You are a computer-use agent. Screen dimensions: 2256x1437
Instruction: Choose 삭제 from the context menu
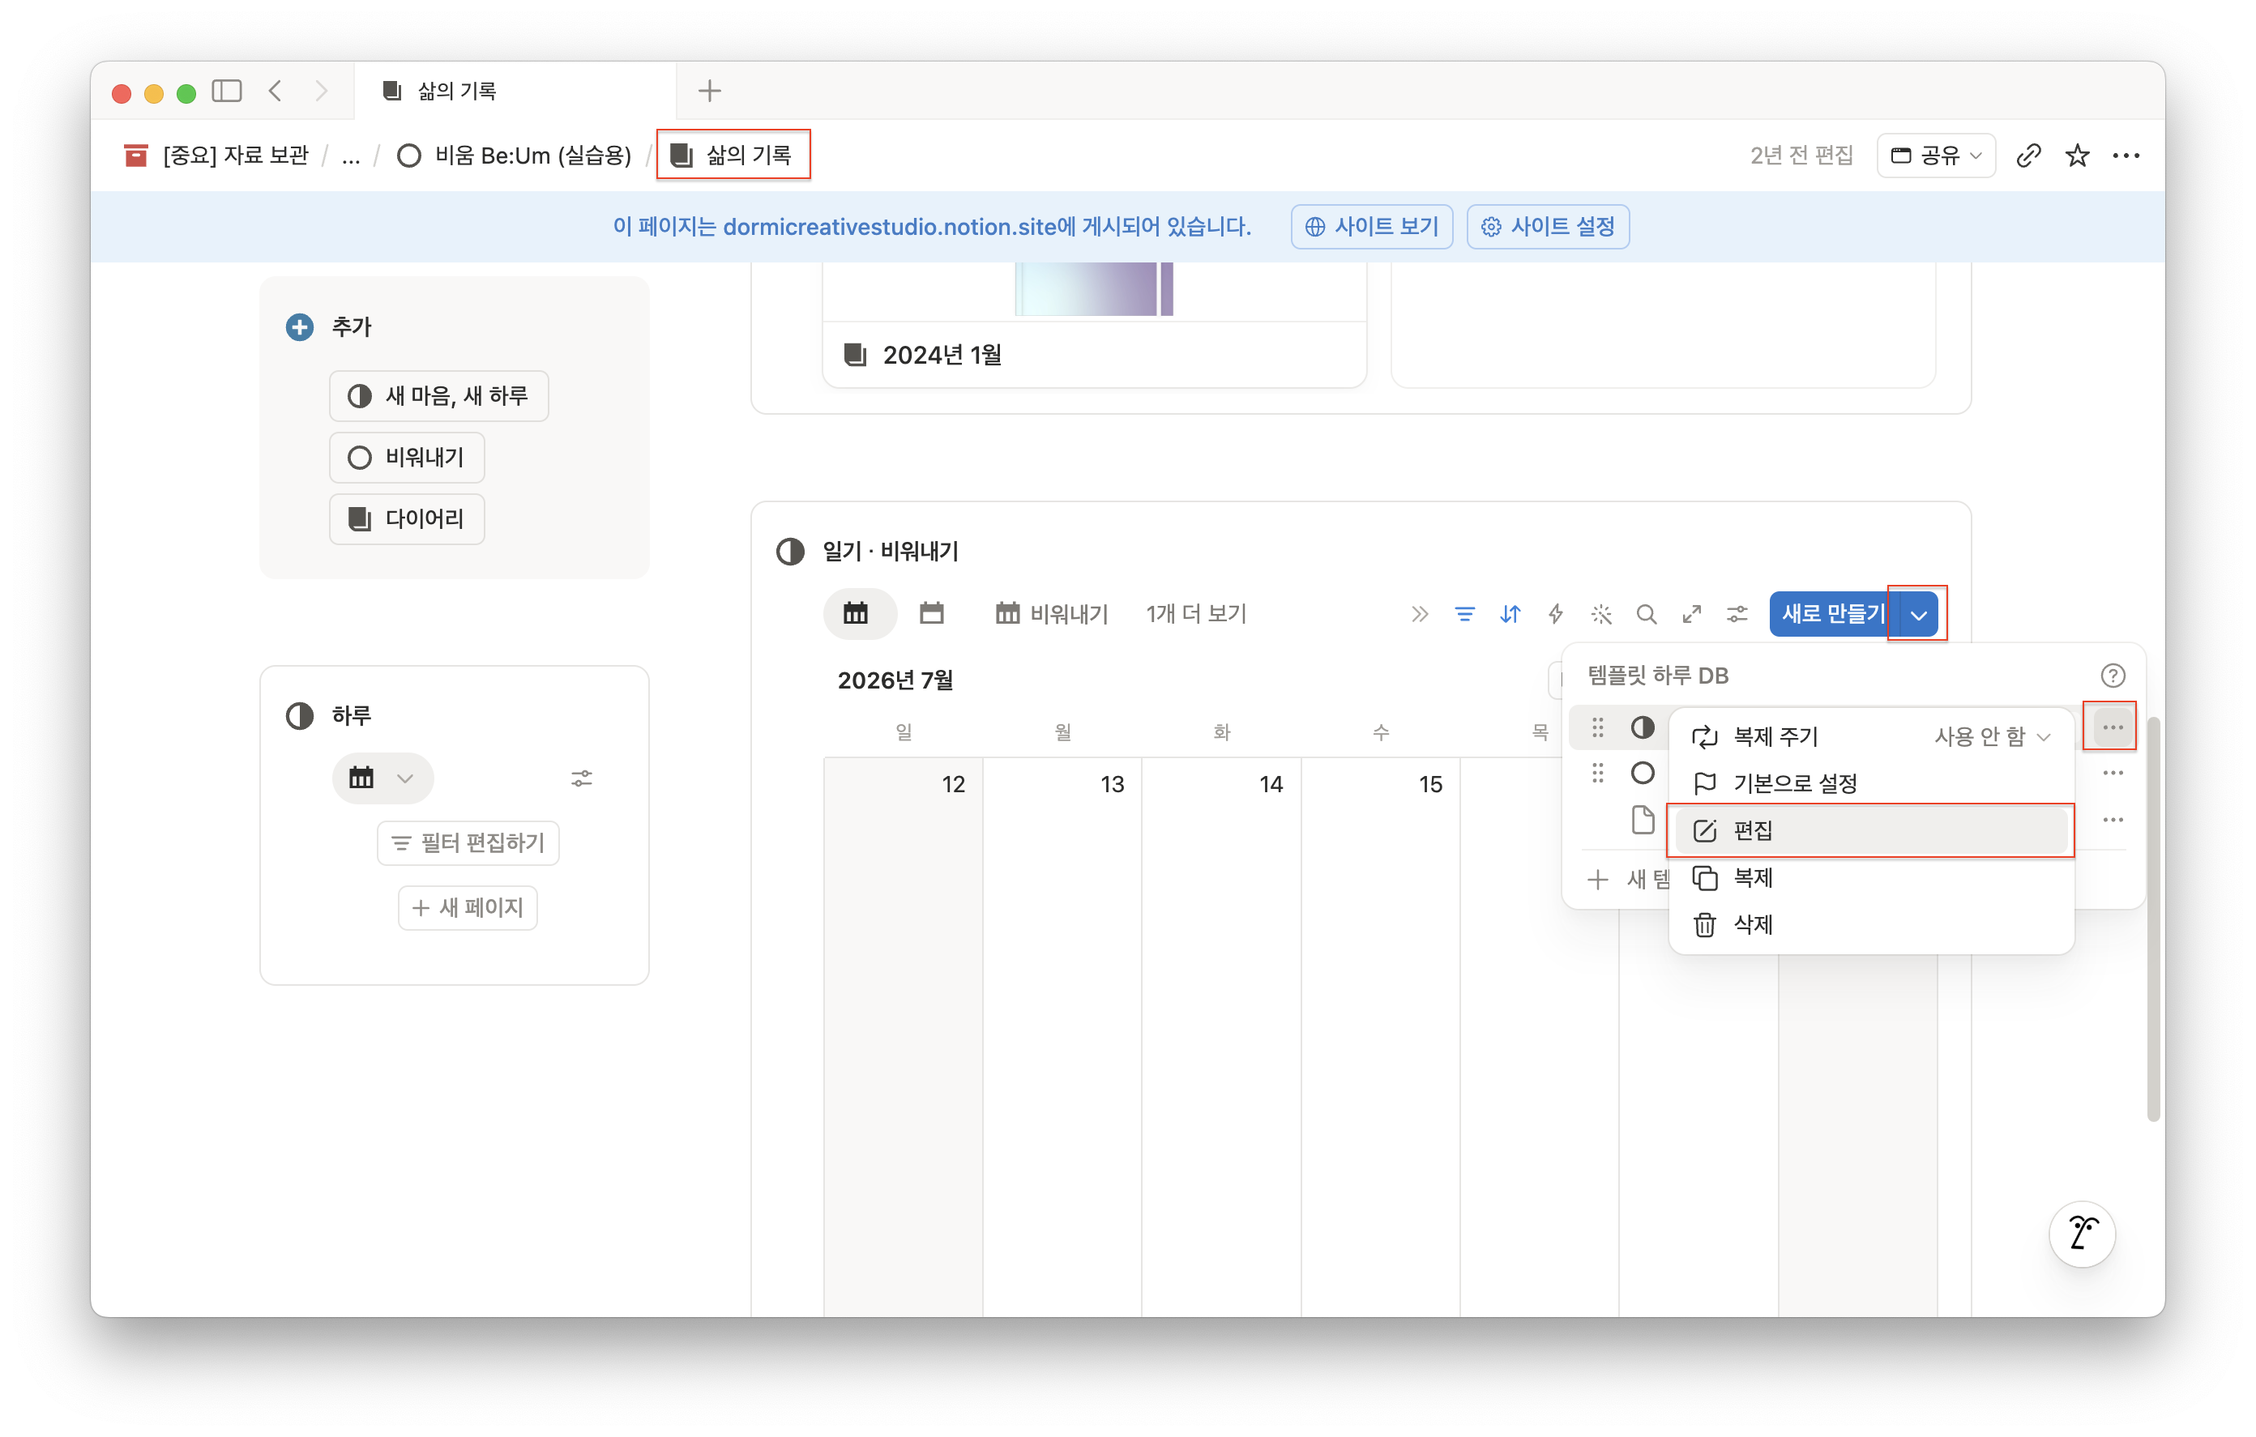click(1871, 926)
